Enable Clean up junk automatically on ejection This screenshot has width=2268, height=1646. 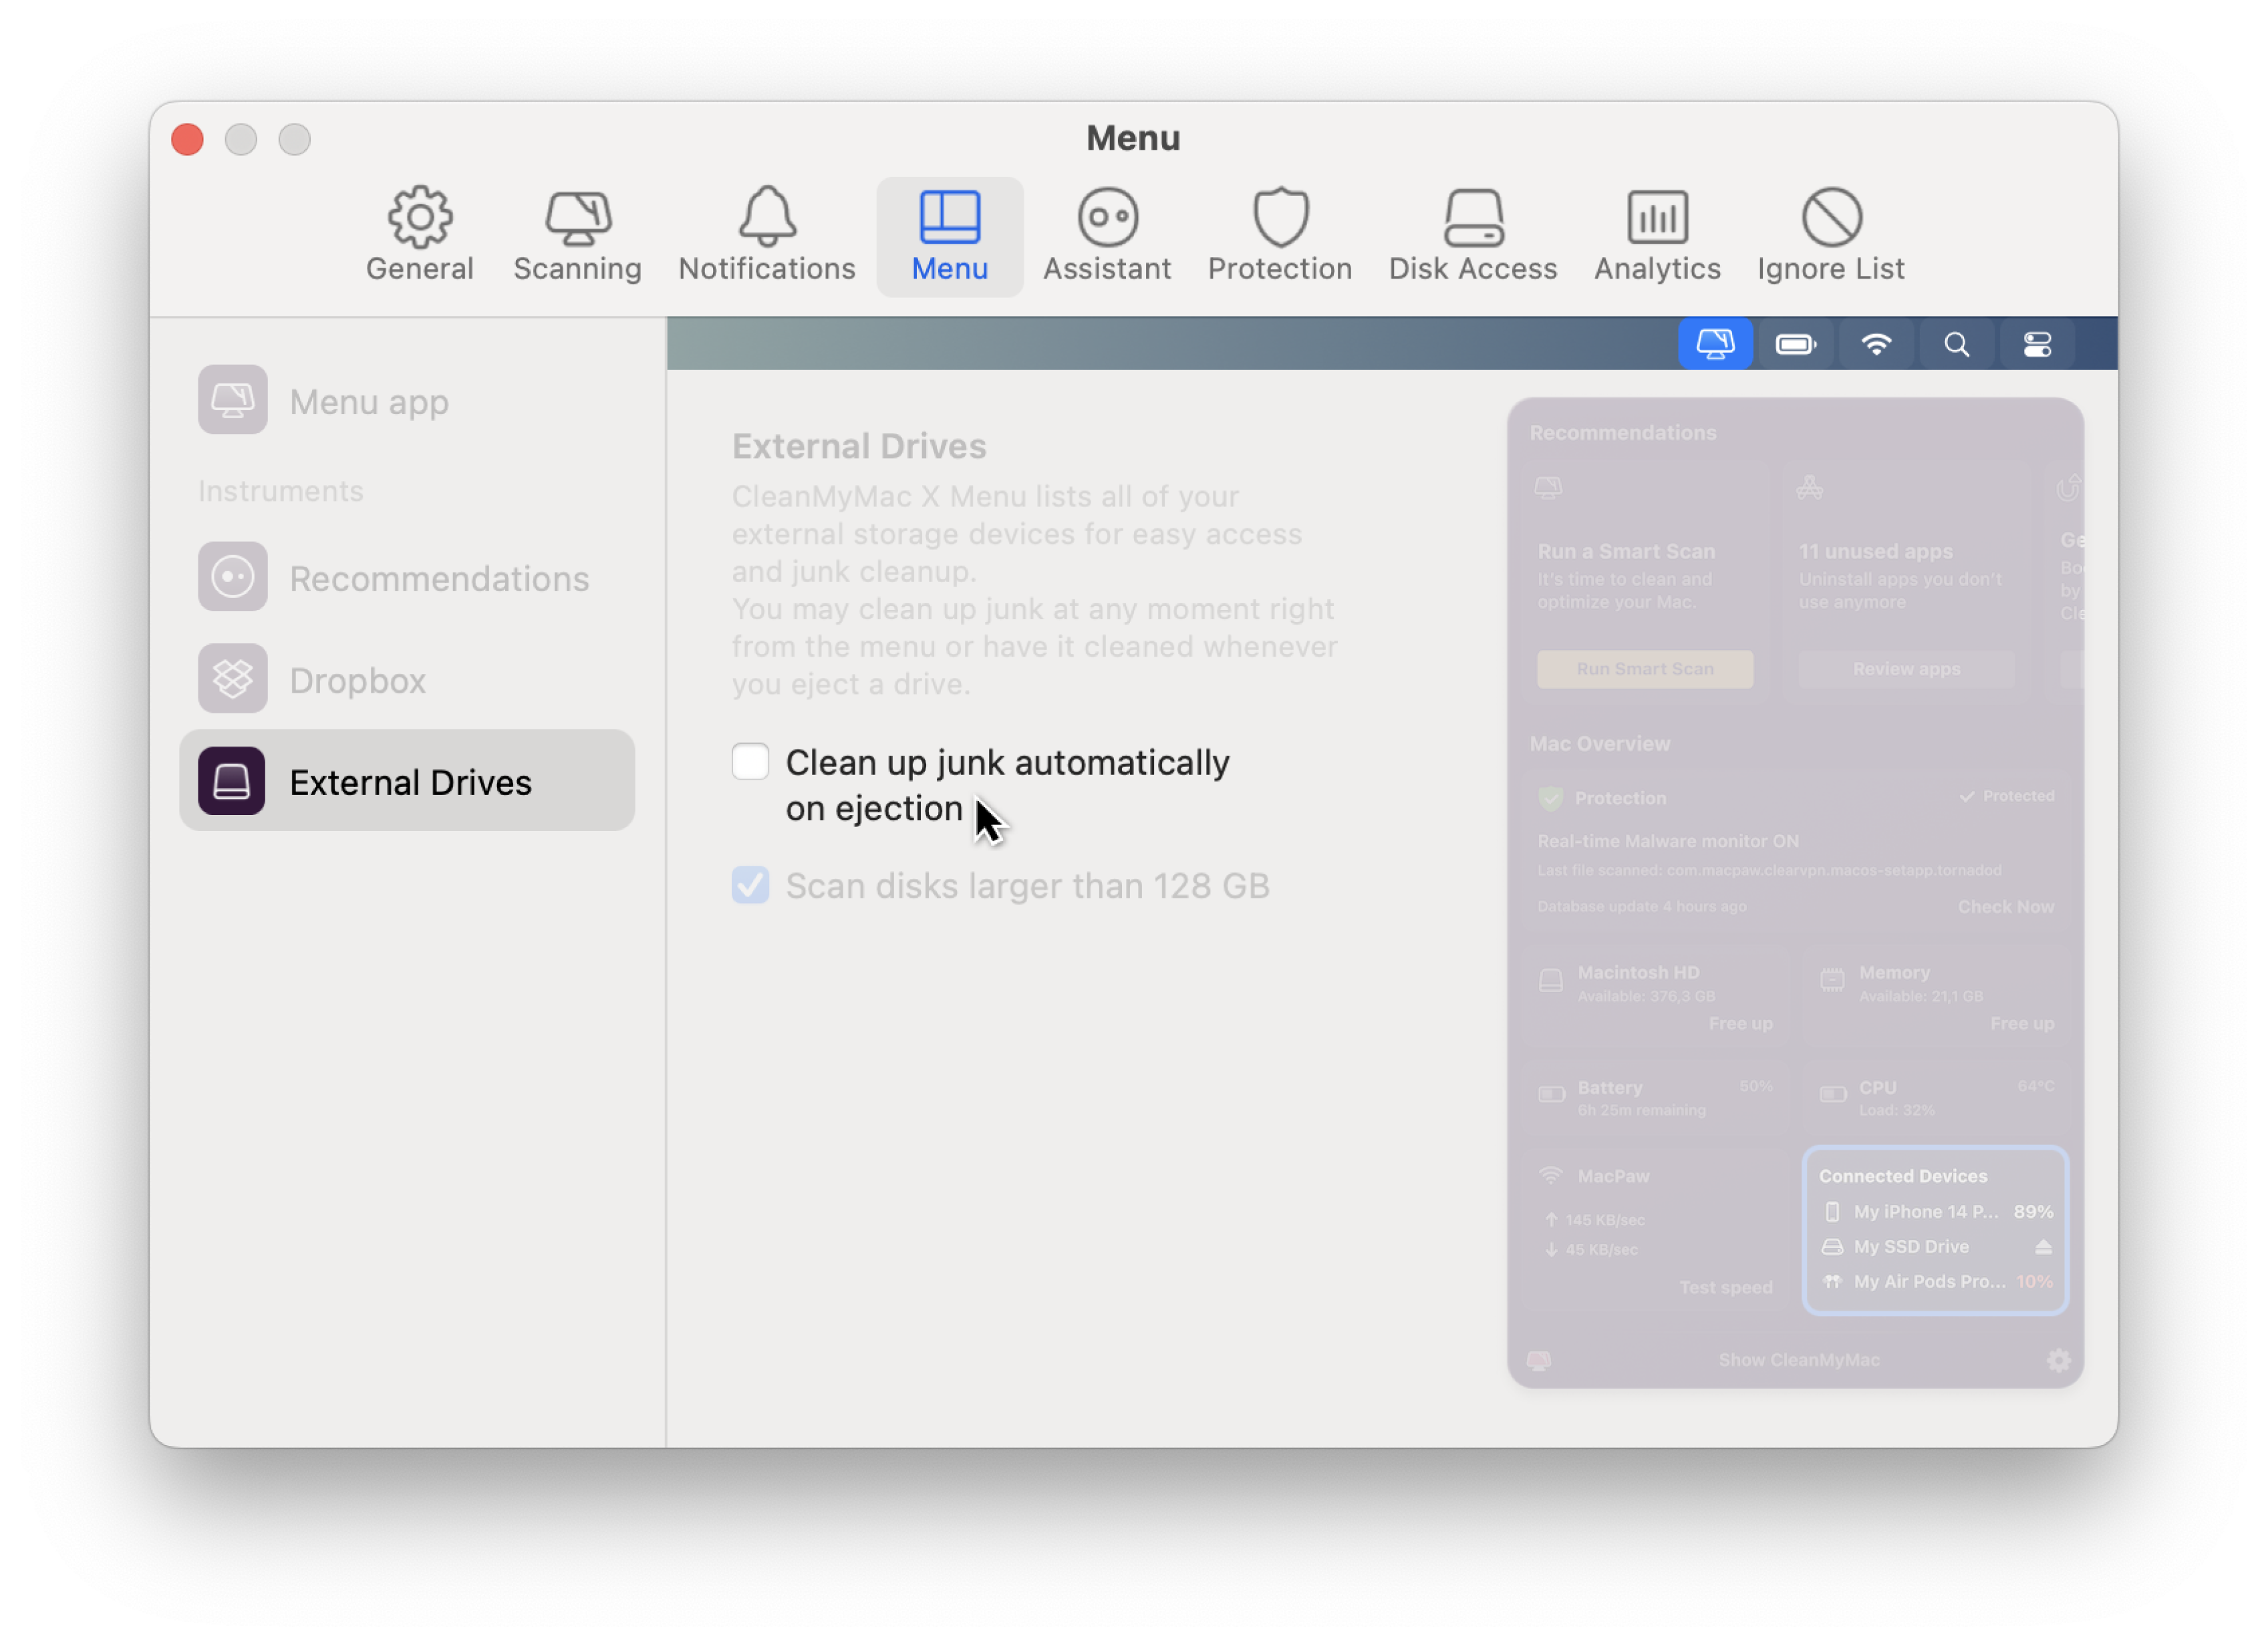748,760
